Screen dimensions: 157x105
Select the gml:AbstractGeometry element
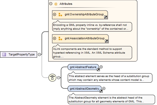pyautogui.click(x=84, y=89)
